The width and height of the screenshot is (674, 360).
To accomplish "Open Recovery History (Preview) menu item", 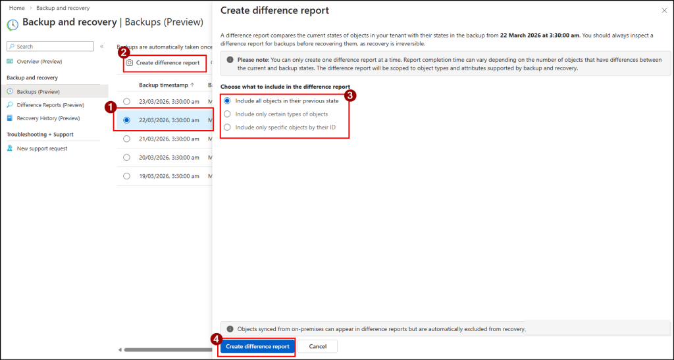I will pos(48,118).
